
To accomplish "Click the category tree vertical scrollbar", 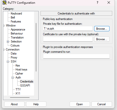I will pyautogui.click(x=36, y=47).
